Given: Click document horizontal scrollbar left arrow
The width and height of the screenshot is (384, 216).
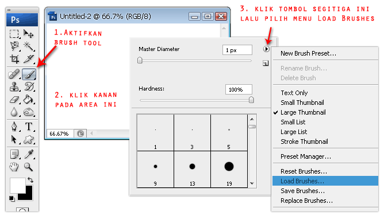Looking at the screenshot, I should click(x=91, y=133).
